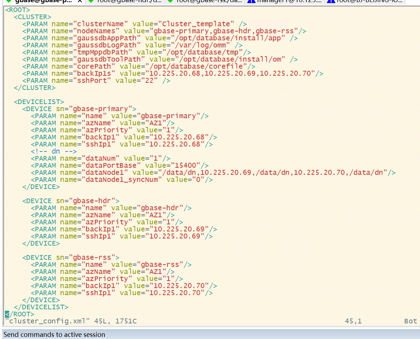Viewport: 420px width, 339px height.
Task: Click the tmpMppdbPath value /opt/database/tmp
Action: pos(203,52)
